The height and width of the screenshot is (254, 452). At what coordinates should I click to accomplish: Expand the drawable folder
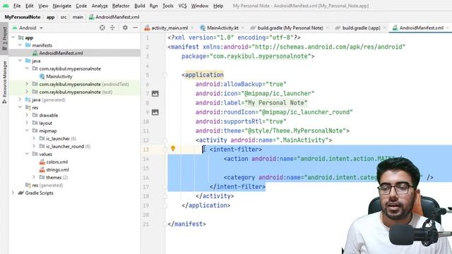27,115
